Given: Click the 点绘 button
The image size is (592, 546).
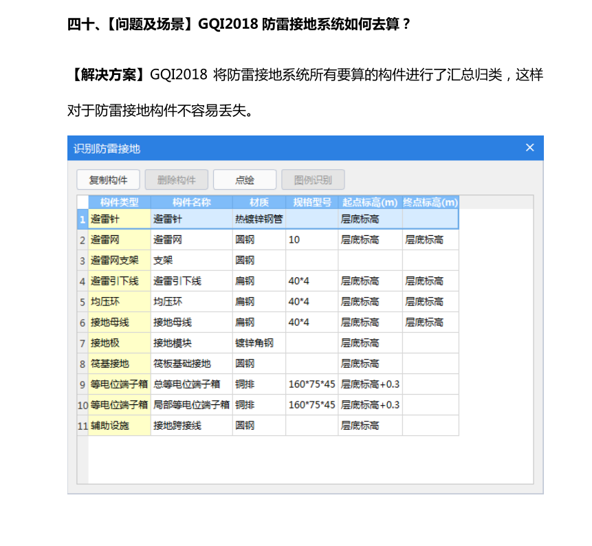Looking at the screenshot, I should coord(245,179).
